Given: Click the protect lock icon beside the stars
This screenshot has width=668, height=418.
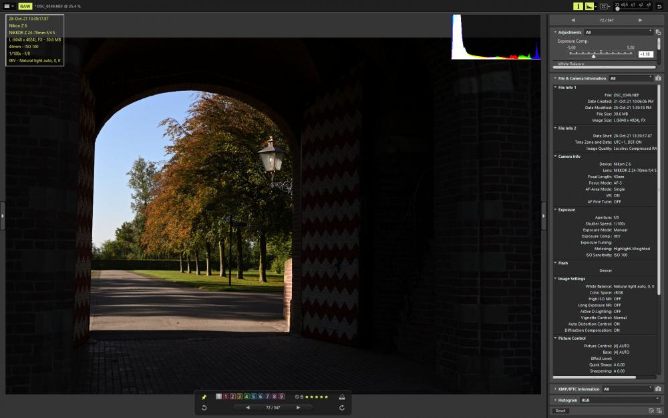Looking at the screenshot, I should pos(302,397).
